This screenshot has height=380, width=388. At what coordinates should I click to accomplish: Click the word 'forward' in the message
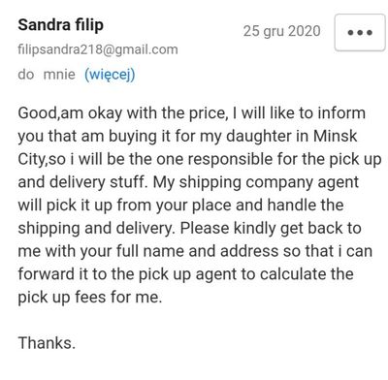point(47,274)
